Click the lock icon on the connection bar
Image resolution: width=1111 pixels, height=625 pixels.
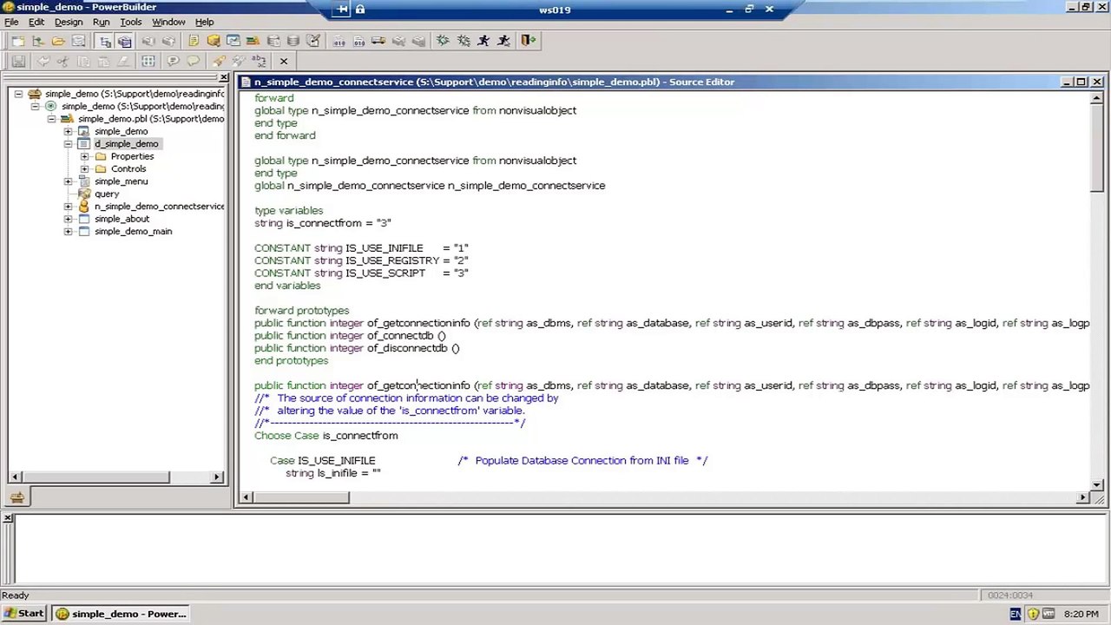coord(360,10)
